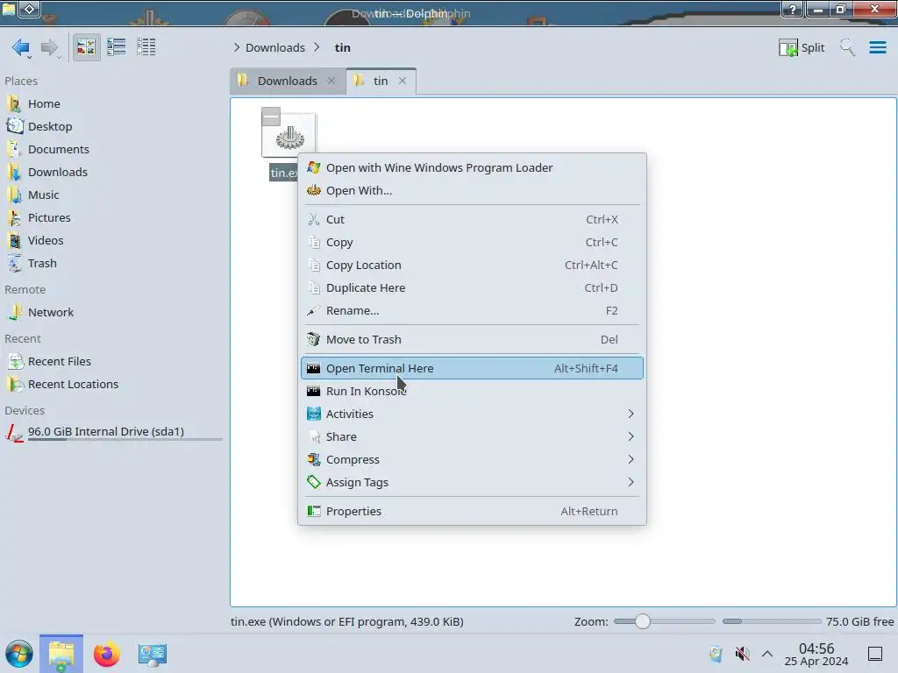
Task: Click the tray icon left of volume
Action: (716, 654)
